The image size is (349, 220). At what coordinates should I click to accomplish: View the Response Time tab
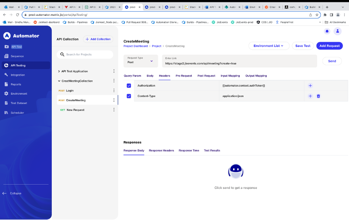(x=189, y=150)
